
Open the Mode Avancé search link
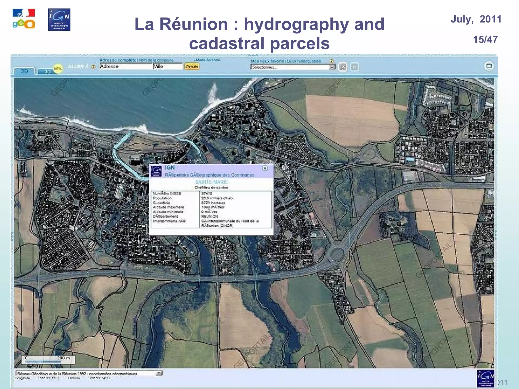click(207, 60)
